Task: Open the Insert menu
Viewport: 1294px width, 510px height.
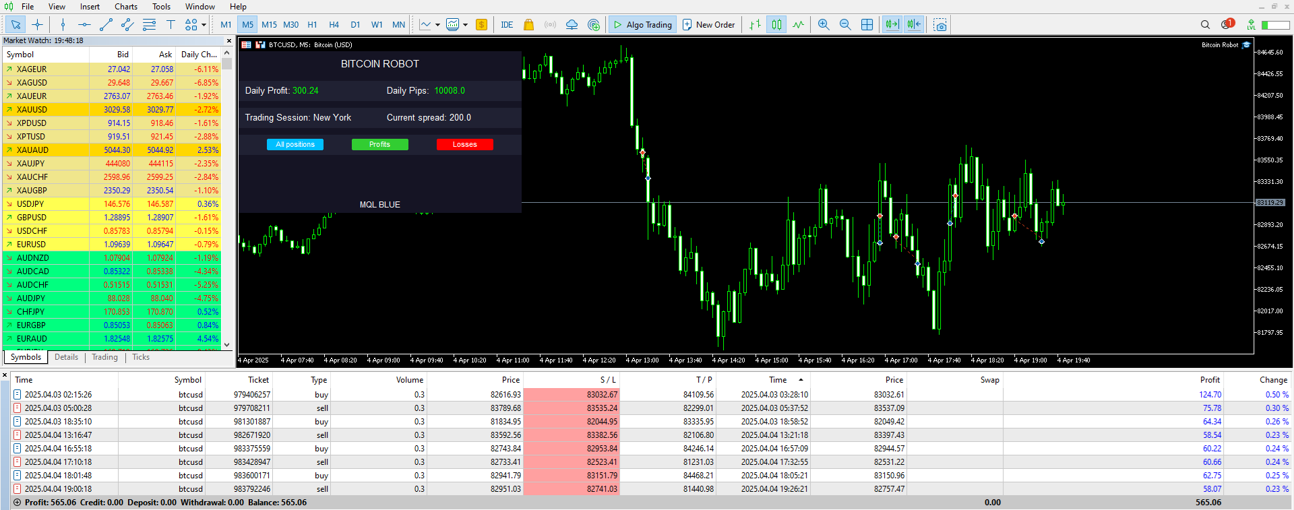Action: coord(90,7)
